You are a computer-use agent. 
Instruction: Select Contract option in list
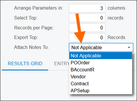tap(101, 84)
